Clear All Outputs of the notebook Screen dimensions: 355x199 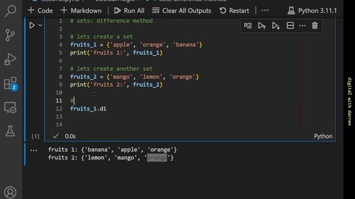(181, 11)
